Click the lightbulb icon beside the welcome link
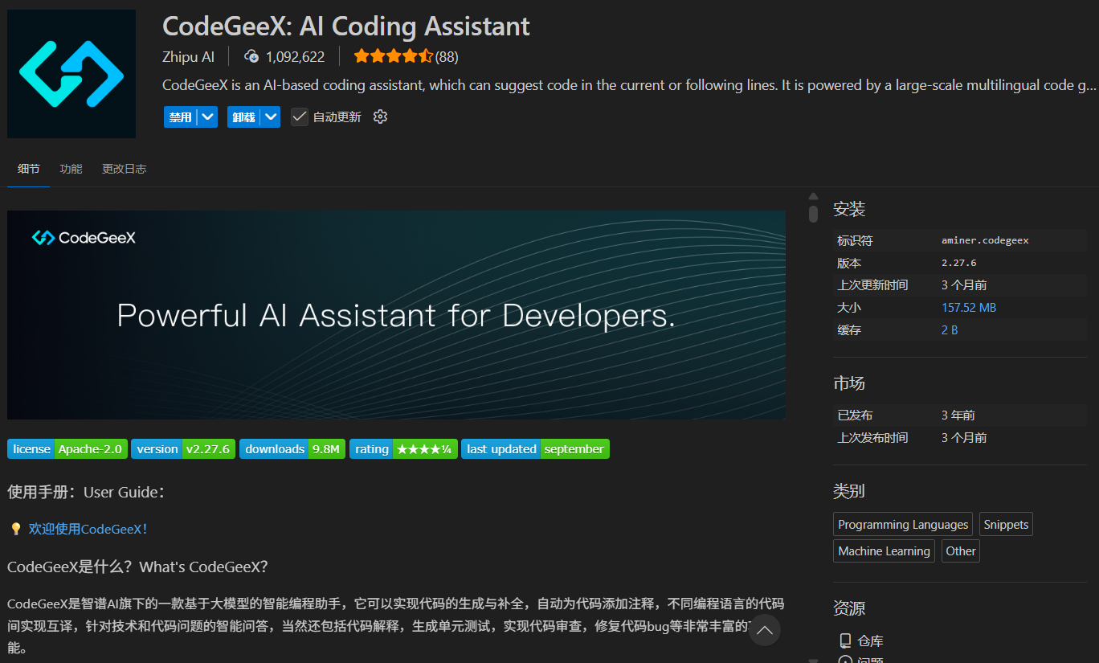Screen dimensions: 1099x663 pyautogui.click(x=15, y=529)
